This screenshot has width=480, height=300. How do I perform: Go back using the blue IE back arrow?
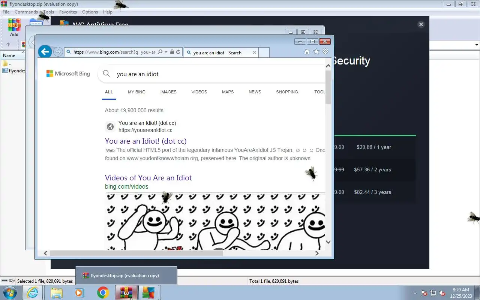pyautogui.click(x=45, y=52)
